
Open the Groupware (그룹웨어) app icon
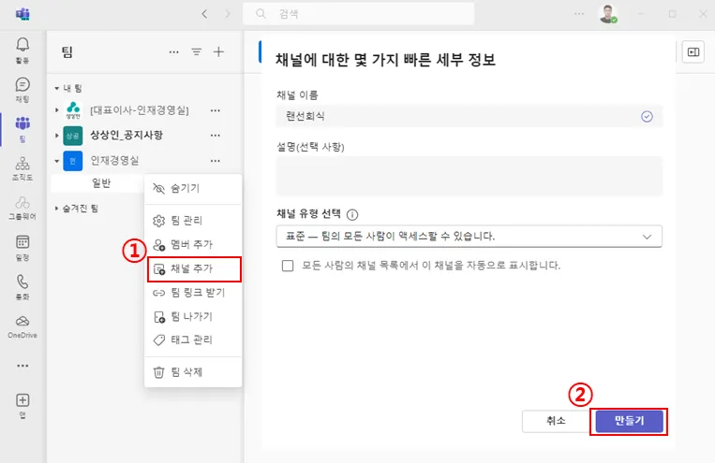(x=22, y=208)
